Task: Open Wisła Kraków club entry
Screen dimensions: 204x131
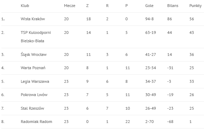Action: (x=33, y=19)
